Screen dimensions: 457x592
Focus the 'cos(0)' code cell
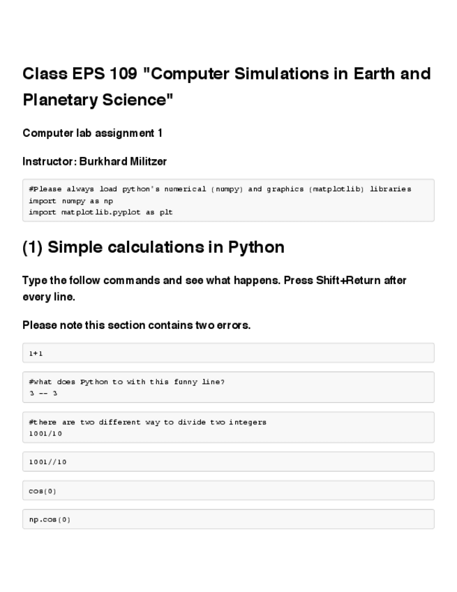tap(43, 491)
